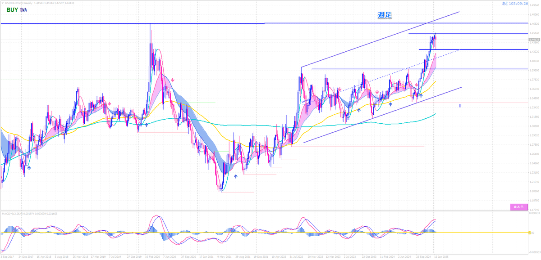
Task: Click the 1.42220 price axis value
Action: (x=534, y=52)
